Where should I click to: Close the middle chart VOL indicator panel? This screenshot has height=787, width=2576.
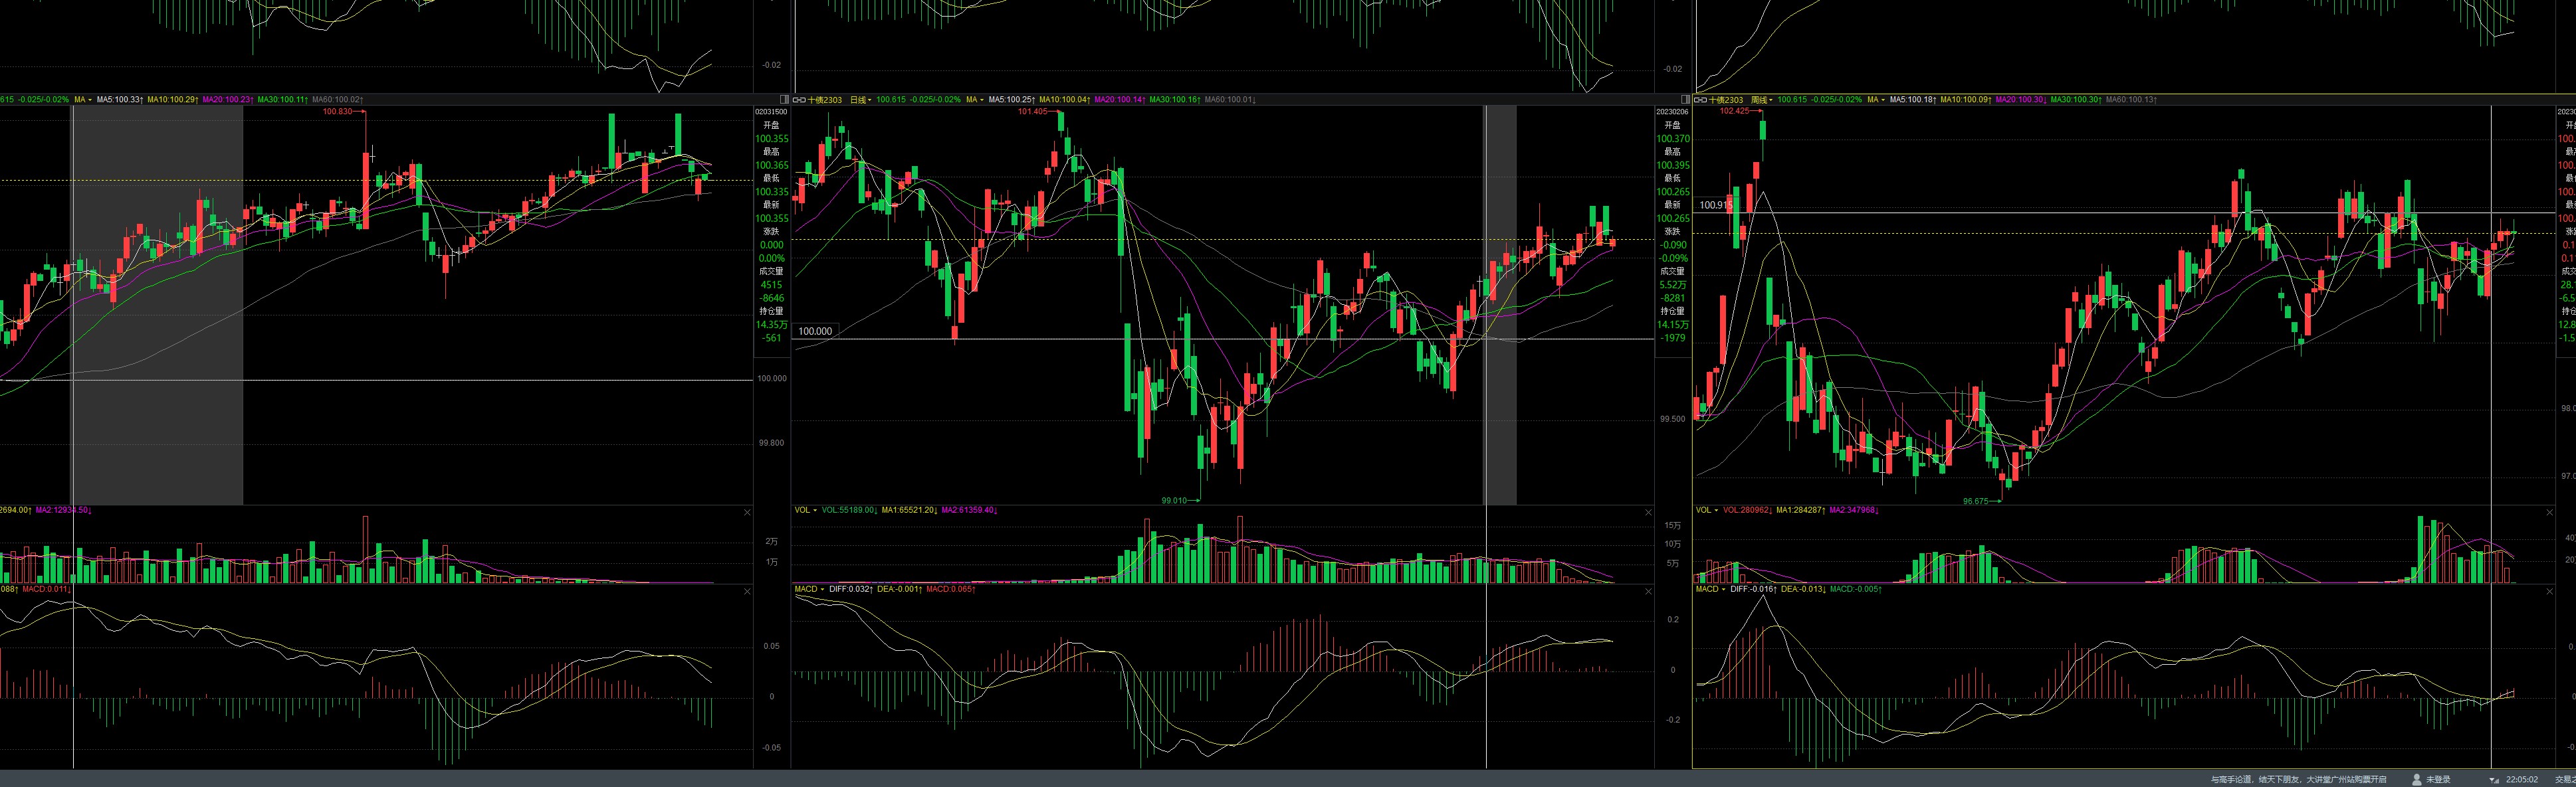1649,512
